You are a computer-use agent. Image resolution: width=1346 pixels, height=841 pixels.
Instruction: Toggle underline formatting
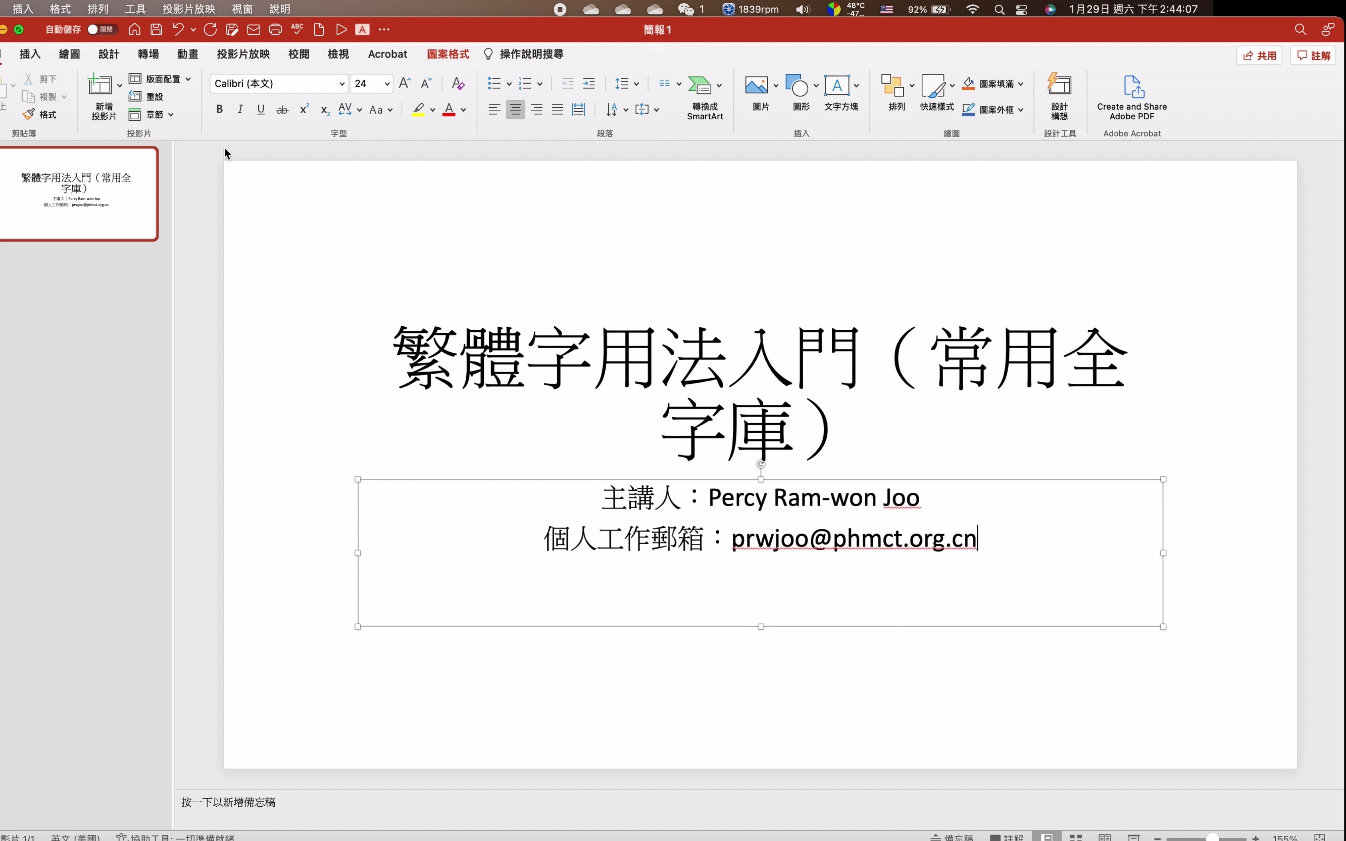pyautogui.click(x=260, y=110)
